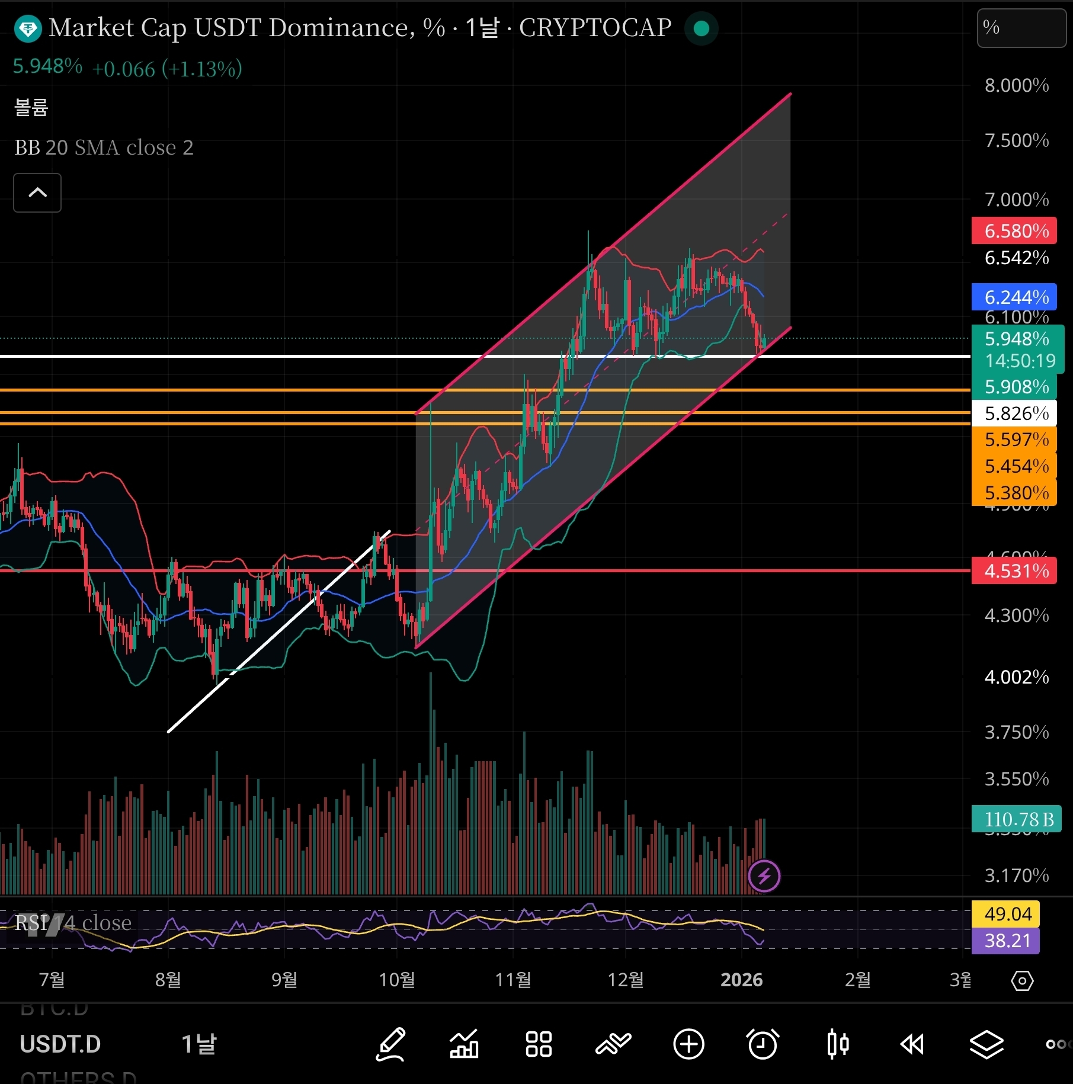The width and height of the screenshot is (1073, 1084).
Task: Open the candlestick chart type icon
Action: pyautogui.click(x=838, y=1045)
